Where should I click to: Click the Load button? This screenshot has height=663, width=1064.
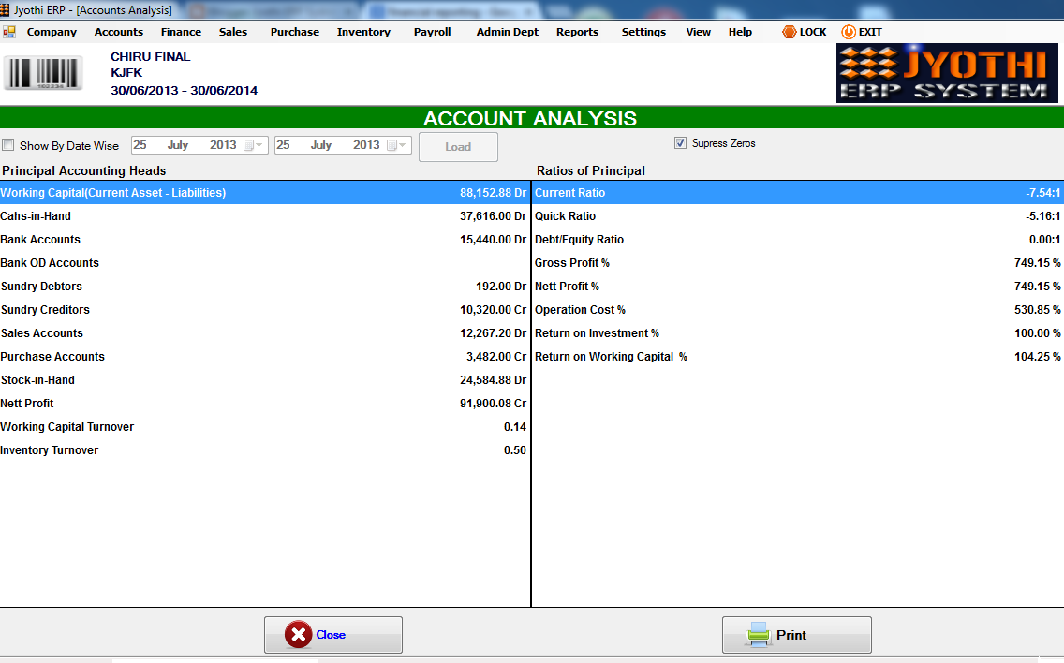tap(457, 146)
